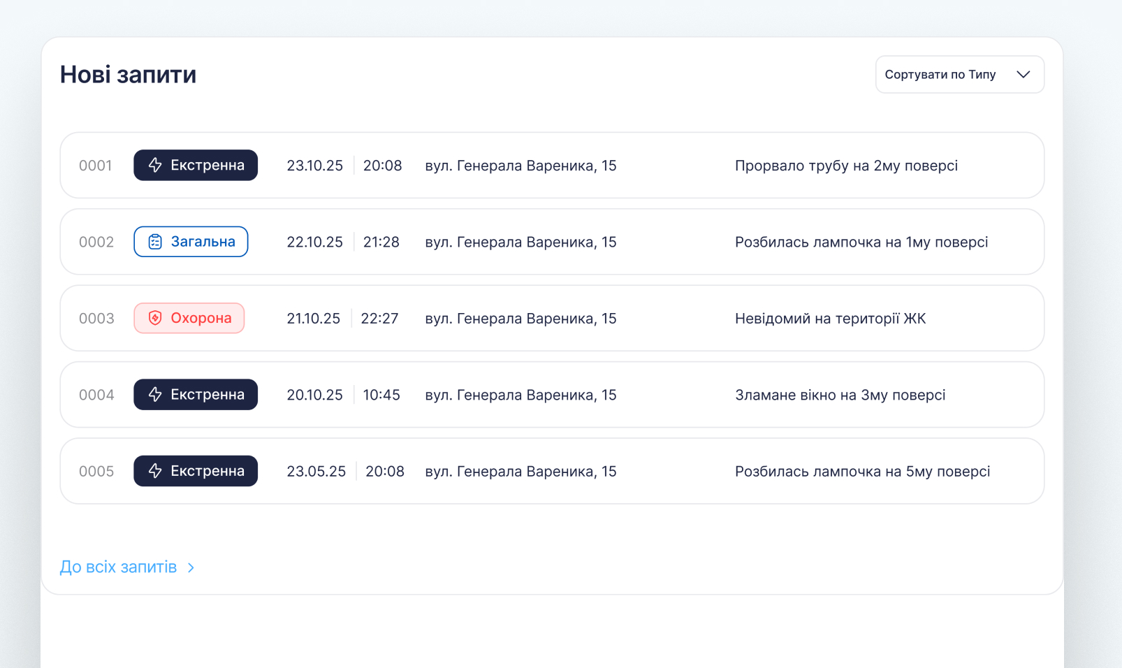Click arrow icon next to До всіх запитів
The image size is (1122, 668).
point(191,567)
